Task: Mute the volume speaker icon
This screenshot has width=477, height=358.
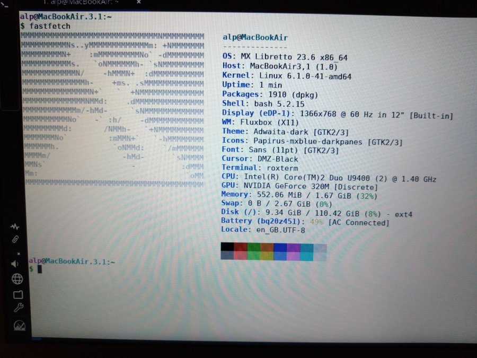Action: (15, 264)
